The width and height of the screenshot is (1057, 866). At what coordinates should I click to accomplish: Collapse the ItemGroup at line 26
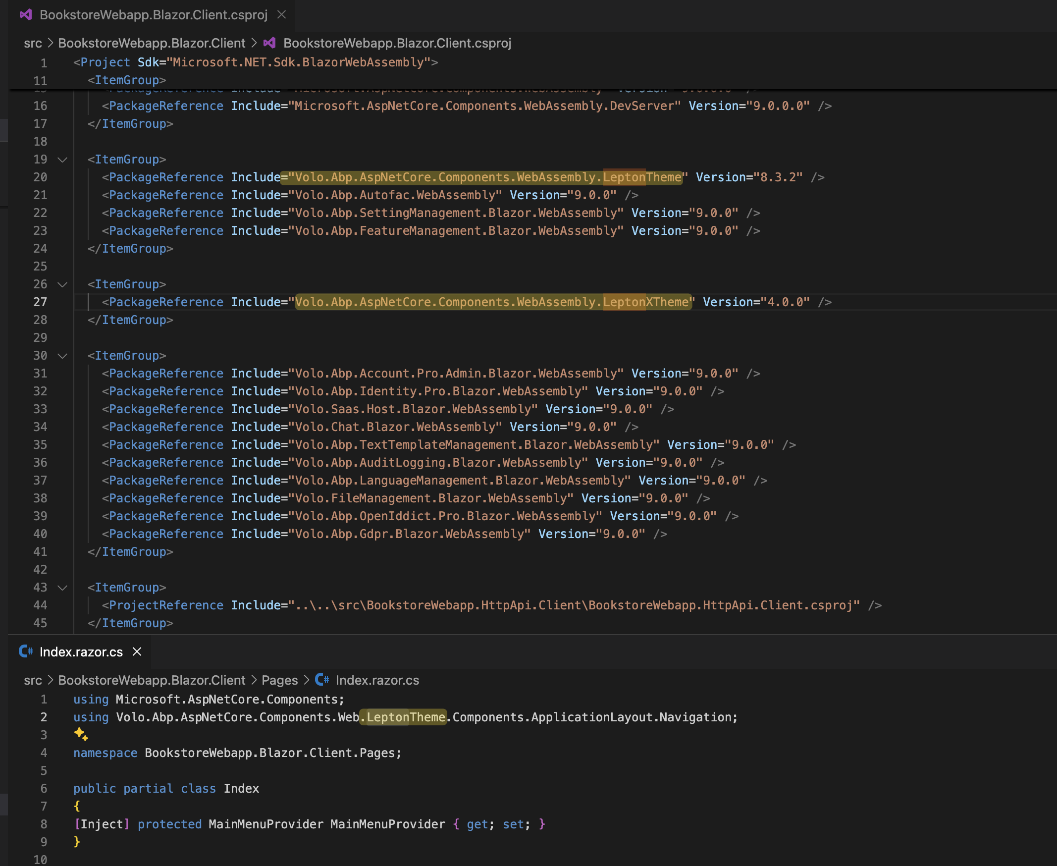click(62, 284)
